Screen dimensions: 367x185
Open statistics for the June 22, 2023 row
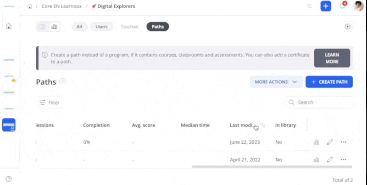(x=317, y=142)
